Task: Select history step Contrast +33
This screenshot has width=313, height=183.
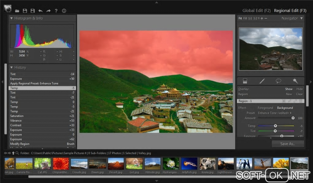Action: 42,125
